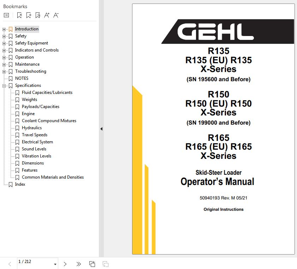Go to Common Materials and Densities bookmark
The height and width of the screenshot is (269, 297).
(x=53, y=177)
